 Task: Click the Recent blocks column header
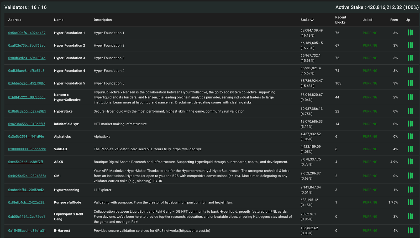click(x=340, y=20)
